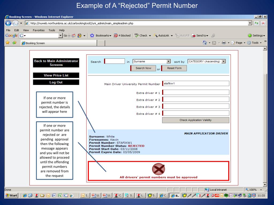Screen dimensions: 274x205
Task: Open the AutoLink toolbar item
Action: coord(163,36)
